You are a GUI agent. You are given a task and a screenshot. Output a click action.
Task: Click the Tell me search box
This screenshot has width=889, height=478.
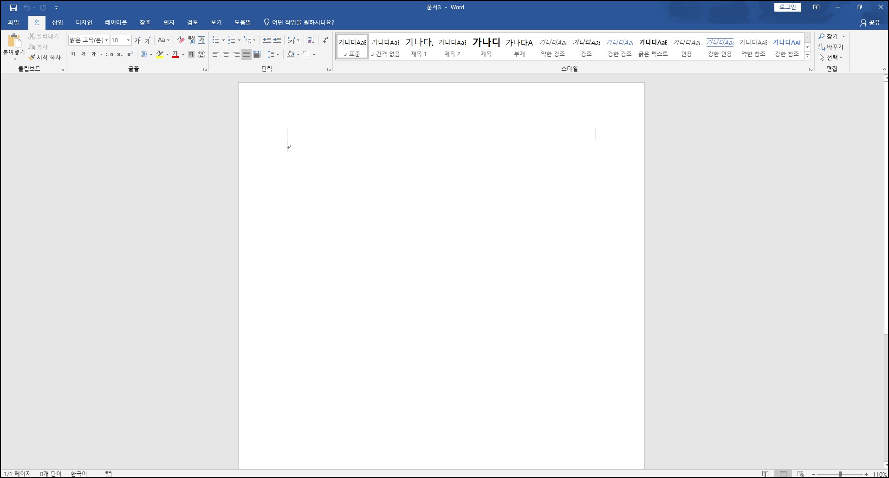click(x=299, y=22)
